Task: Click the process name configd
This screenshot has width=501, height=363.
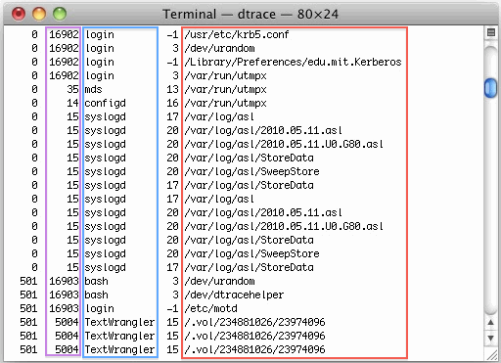Action: click(x=105, y=104)
